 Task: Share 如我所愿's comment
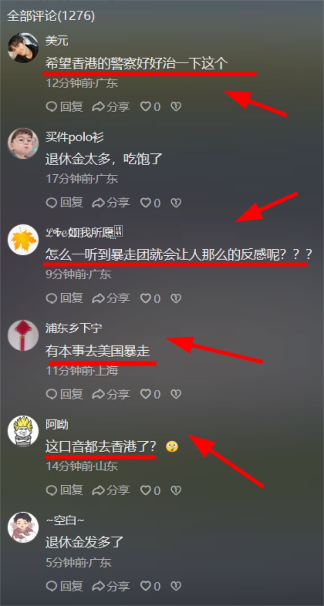(111, 298)
